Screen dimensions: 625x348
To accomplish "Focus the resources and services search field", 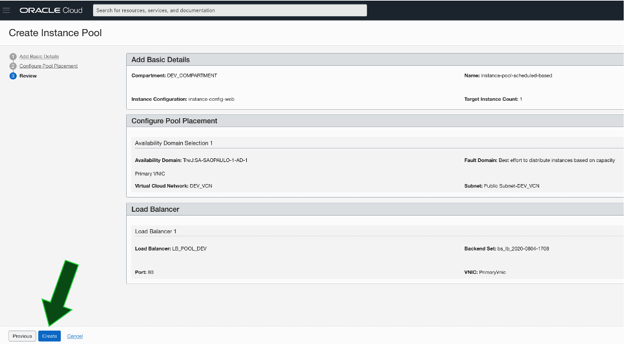I will [x=229, y=10].
